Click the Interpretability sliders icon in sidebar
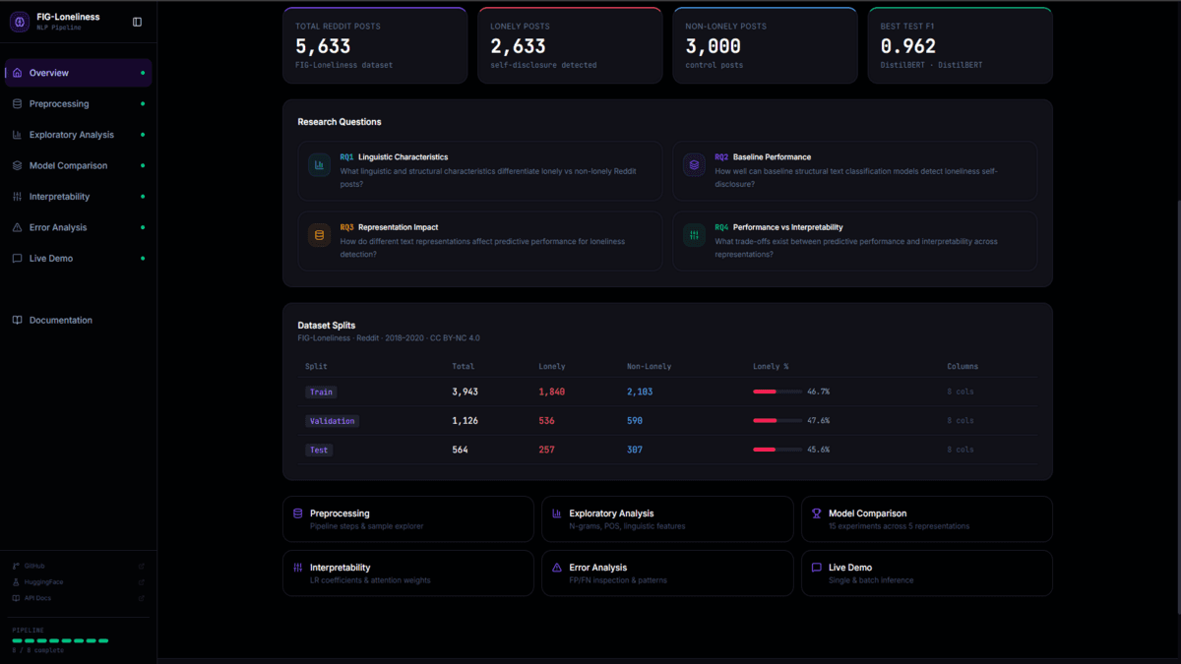 coord(17,197)
